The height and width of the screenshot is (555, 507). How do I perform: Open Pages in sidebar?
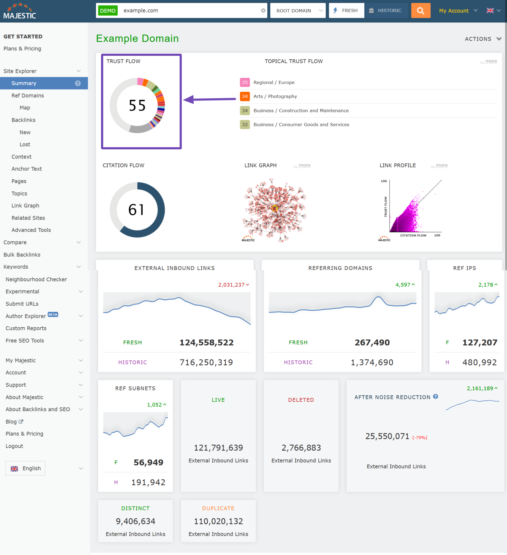coord(19,181)
